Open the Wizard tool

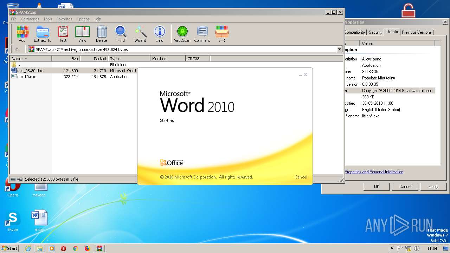pos(140,34)
